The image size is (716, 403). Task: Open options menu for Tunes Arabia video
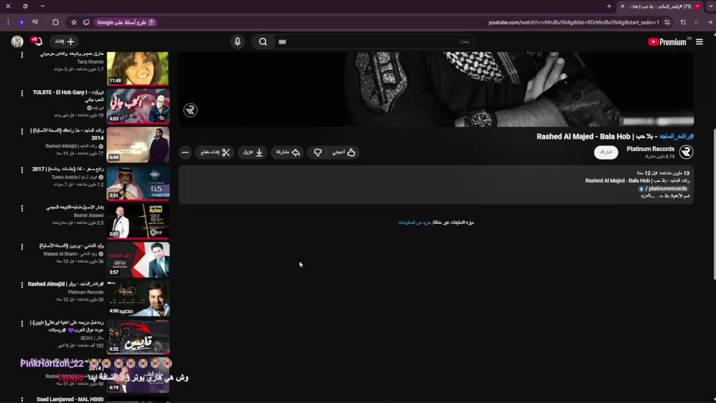coord(22,170)
